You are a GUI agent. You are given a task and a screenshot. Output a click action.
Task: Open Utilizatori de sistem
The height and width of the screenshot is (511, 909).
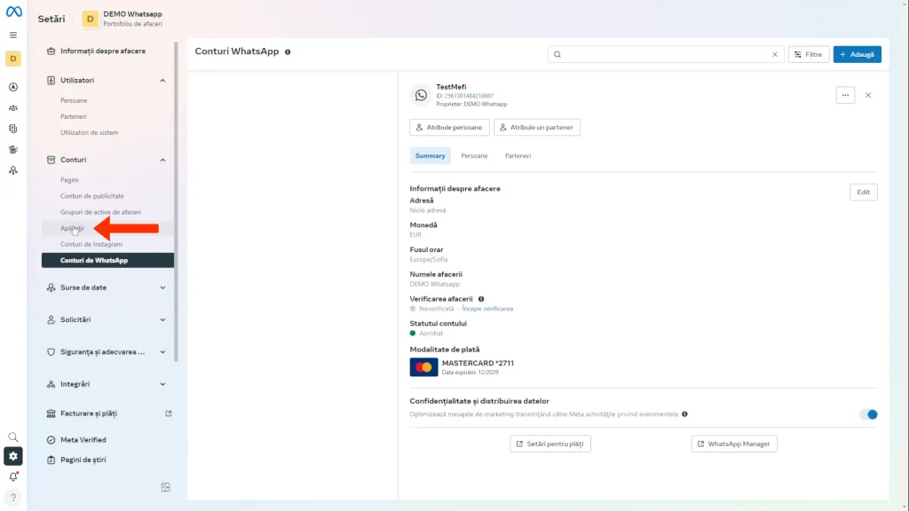pos(90,133)
